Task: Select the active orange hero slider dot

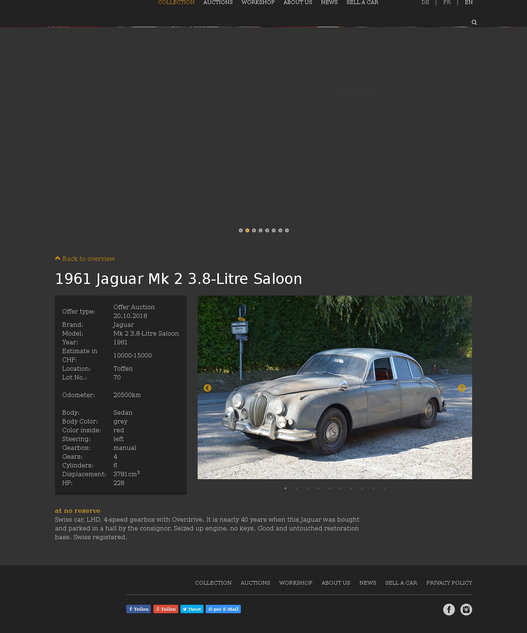Action: (247, 230)
